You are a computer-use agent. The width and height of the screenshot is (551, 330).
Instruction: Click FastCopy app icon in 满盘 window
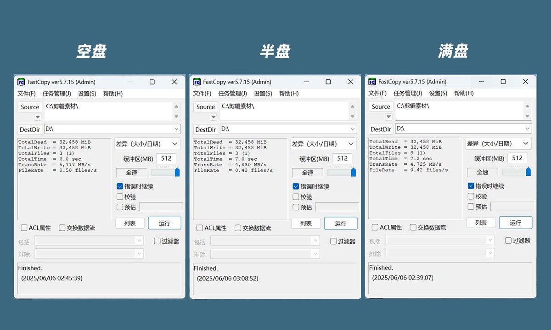[x=372, y=82]
